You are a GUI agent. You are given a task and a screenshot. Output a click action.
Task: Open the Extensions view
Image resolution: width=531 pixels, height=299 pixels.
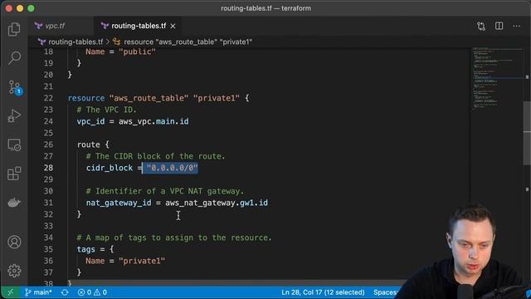pyautogui.click(x=14, y=174)
